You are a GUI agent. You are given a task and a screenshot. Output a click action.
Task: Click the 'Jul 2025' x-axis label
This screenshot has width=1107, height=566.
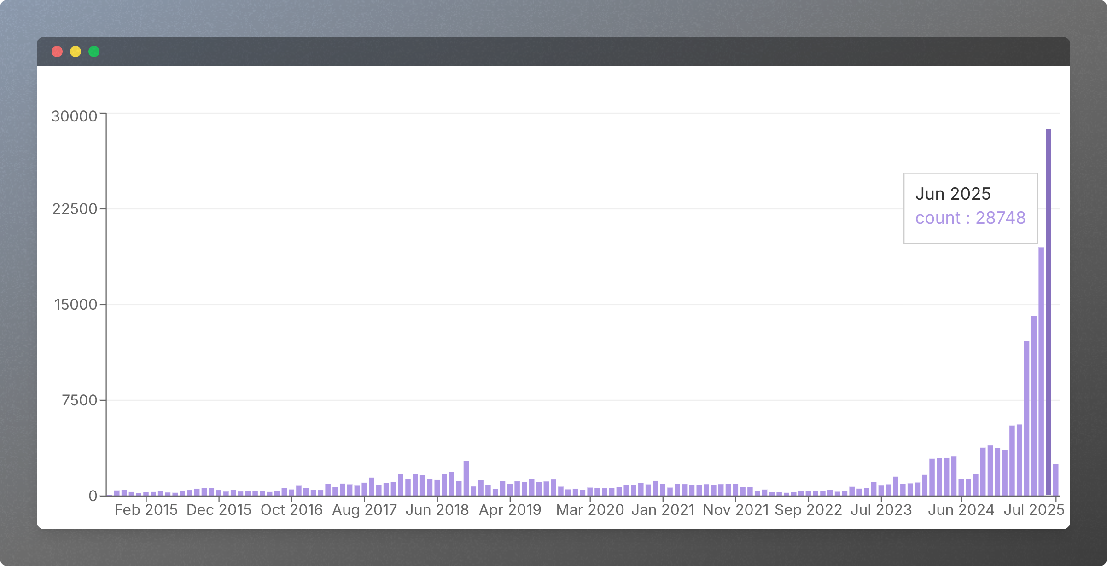[x=1034, y=510]
